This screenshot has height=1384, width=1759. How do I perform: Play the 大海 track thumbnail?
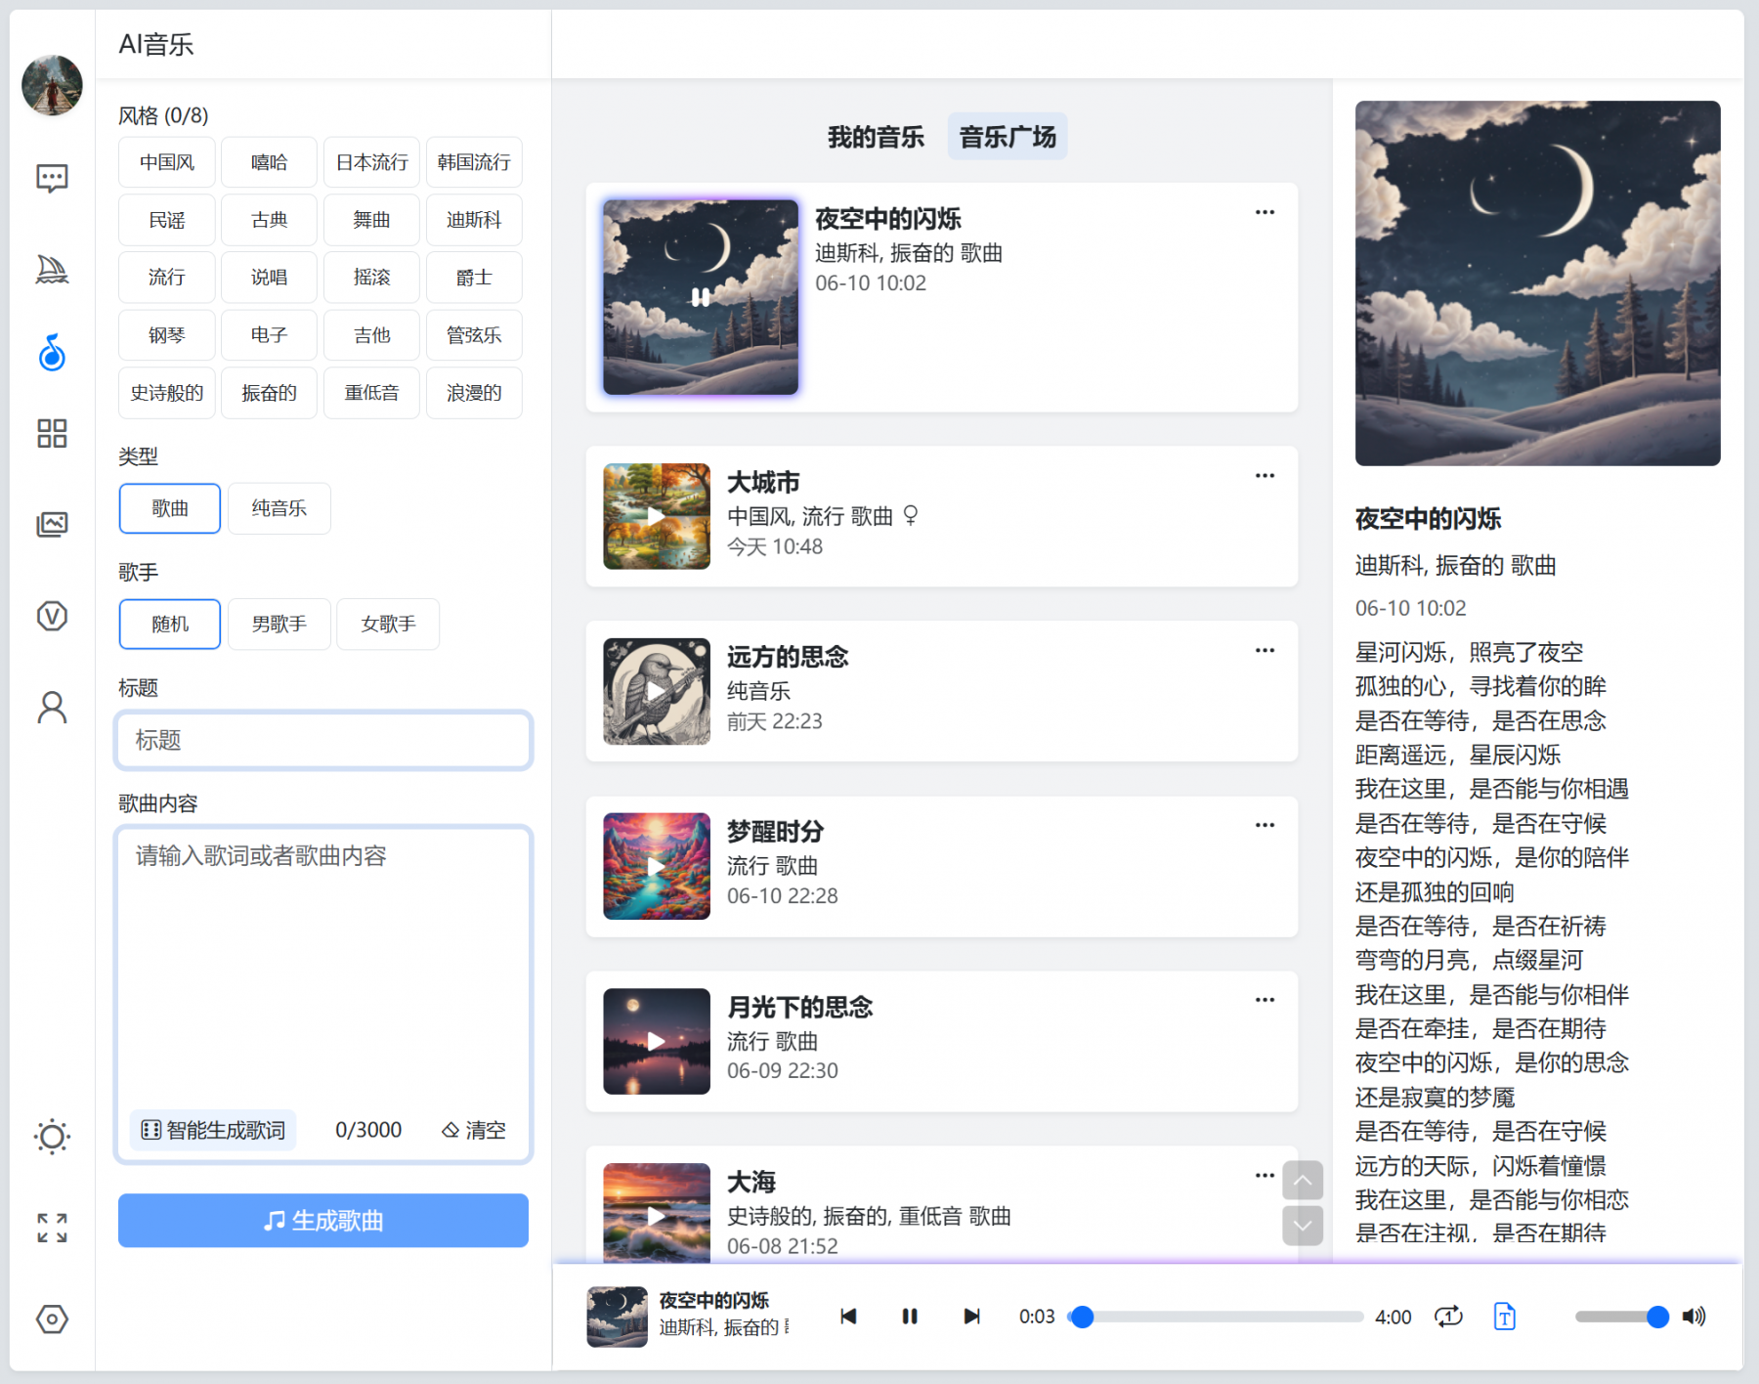[x=657, y=1213]
